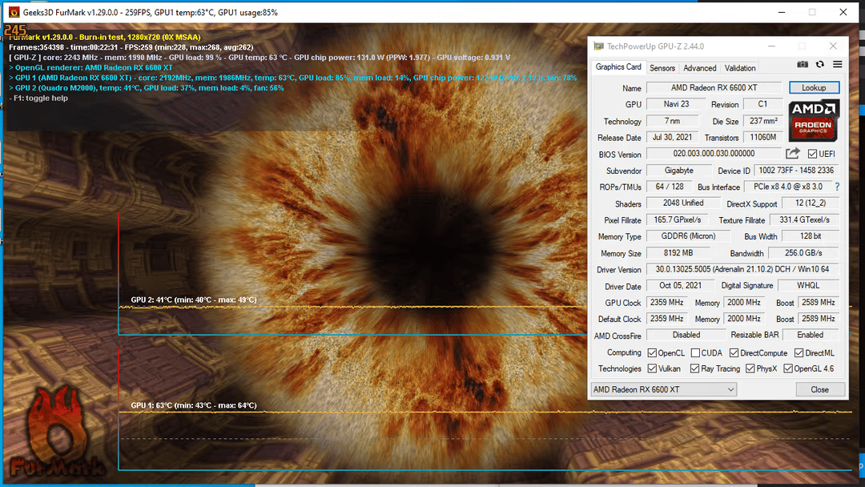Toggle the Vulkan checkbox
The height and width of the screenshot is (487, 865).
pyautogui.click(x=652, y=368)
